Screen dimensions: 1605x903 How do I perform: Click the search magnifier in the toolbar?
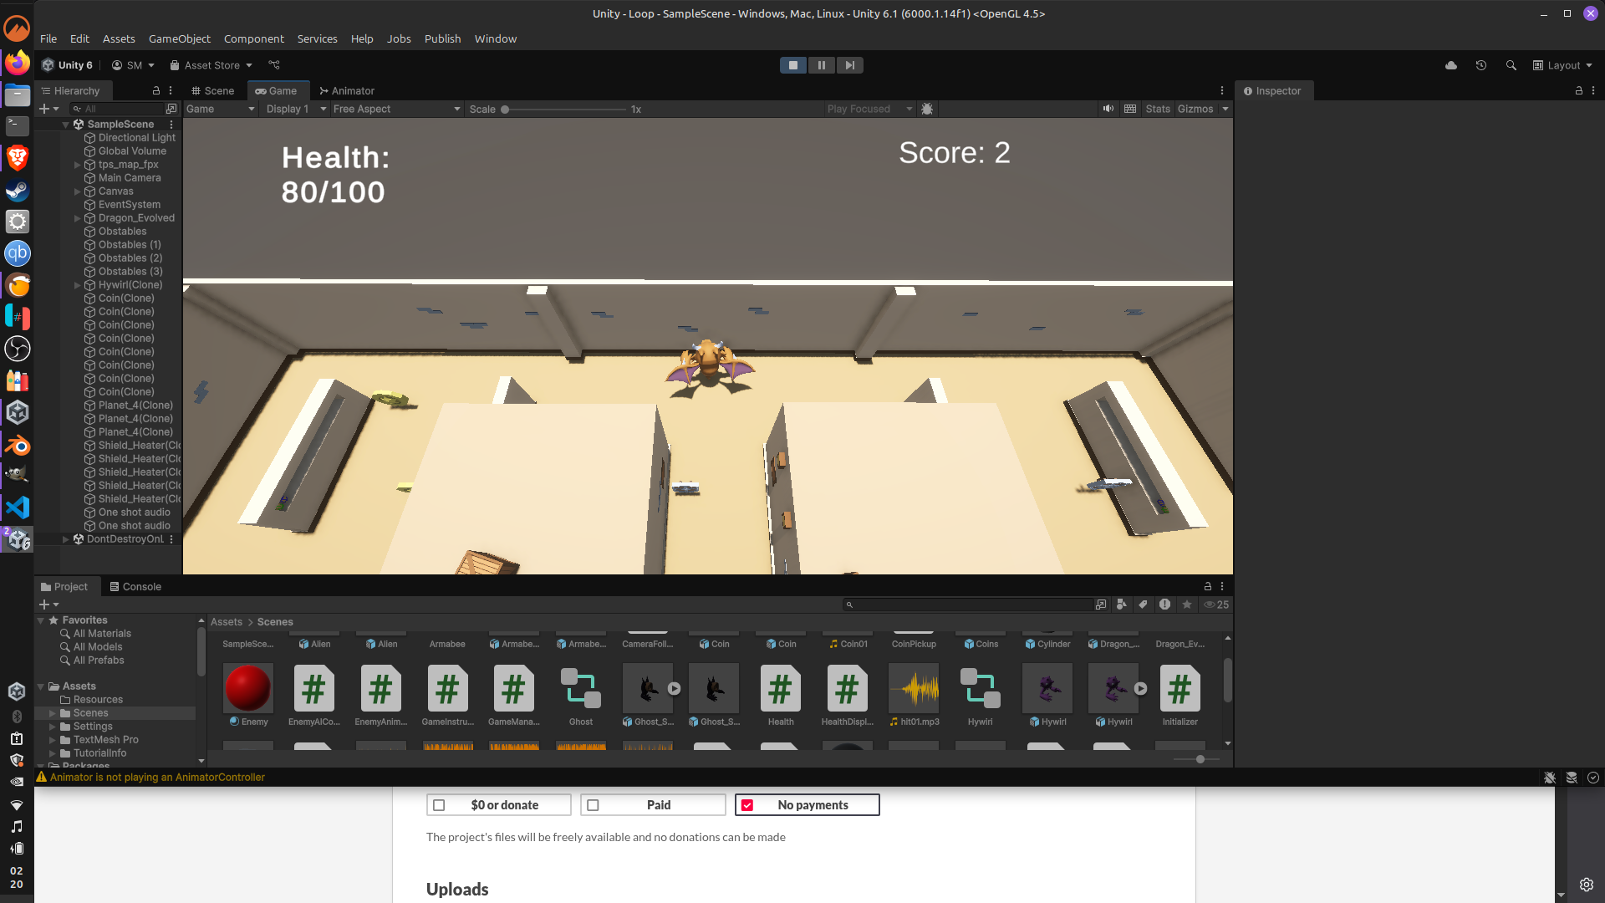pyautogui.click(x=1511, y=65)
